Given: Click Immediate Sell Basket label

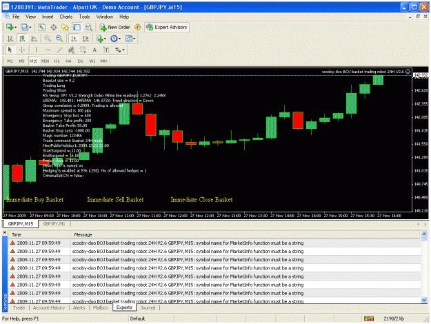Looking at the screenshot, I should click(115, 200).
